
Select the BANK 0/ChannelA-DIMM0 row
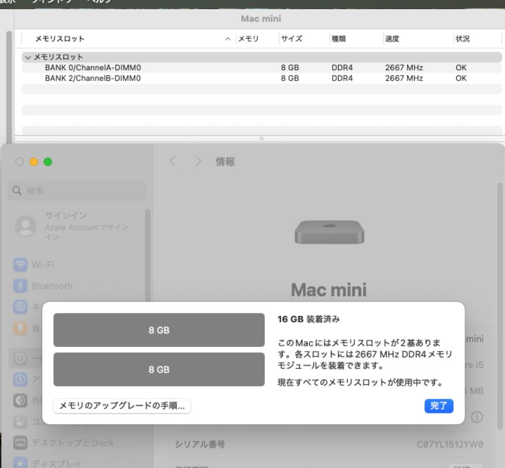click(x=261, y=67)
